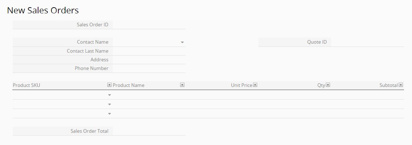Viewport: 412px width, 145px height.
Task: Click the Address input field
Action: tap(149, 60)
